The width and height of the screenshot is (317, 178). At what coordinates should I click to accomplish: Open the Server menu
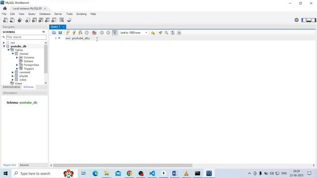click(58, 14)
